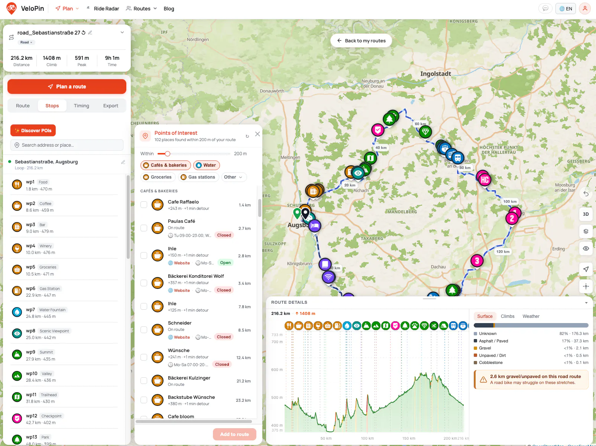The width and height of the screenshot is (596, 446).
Task: Click the diamond marker near 60 km
Action: [x=425, y=131]
